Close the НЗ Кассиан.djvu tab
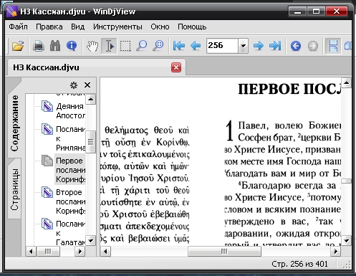Viewport: 356px width, 276px height. 176,67
